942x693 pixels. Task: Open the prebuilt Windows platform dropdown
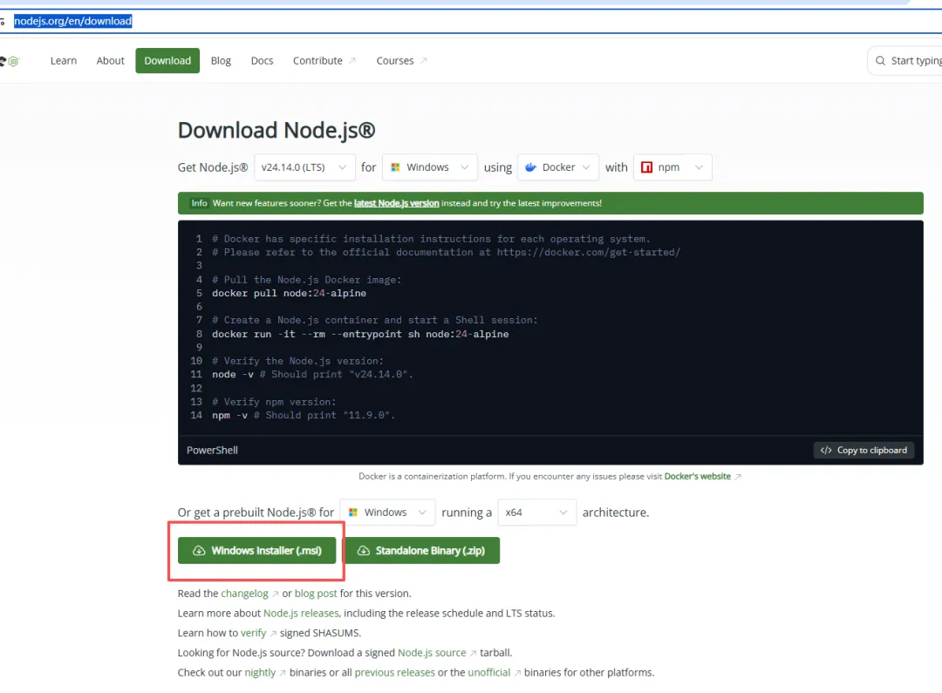pyautogui.click(x=387, y=513)
